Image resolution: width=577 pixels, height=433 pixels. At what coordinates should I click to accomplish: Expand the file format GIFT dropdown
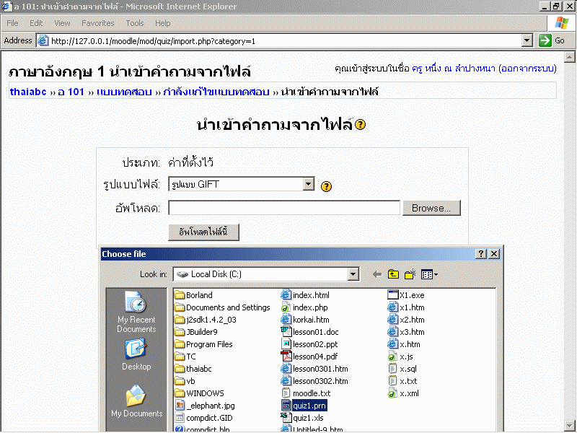click(x=309, y=184)
